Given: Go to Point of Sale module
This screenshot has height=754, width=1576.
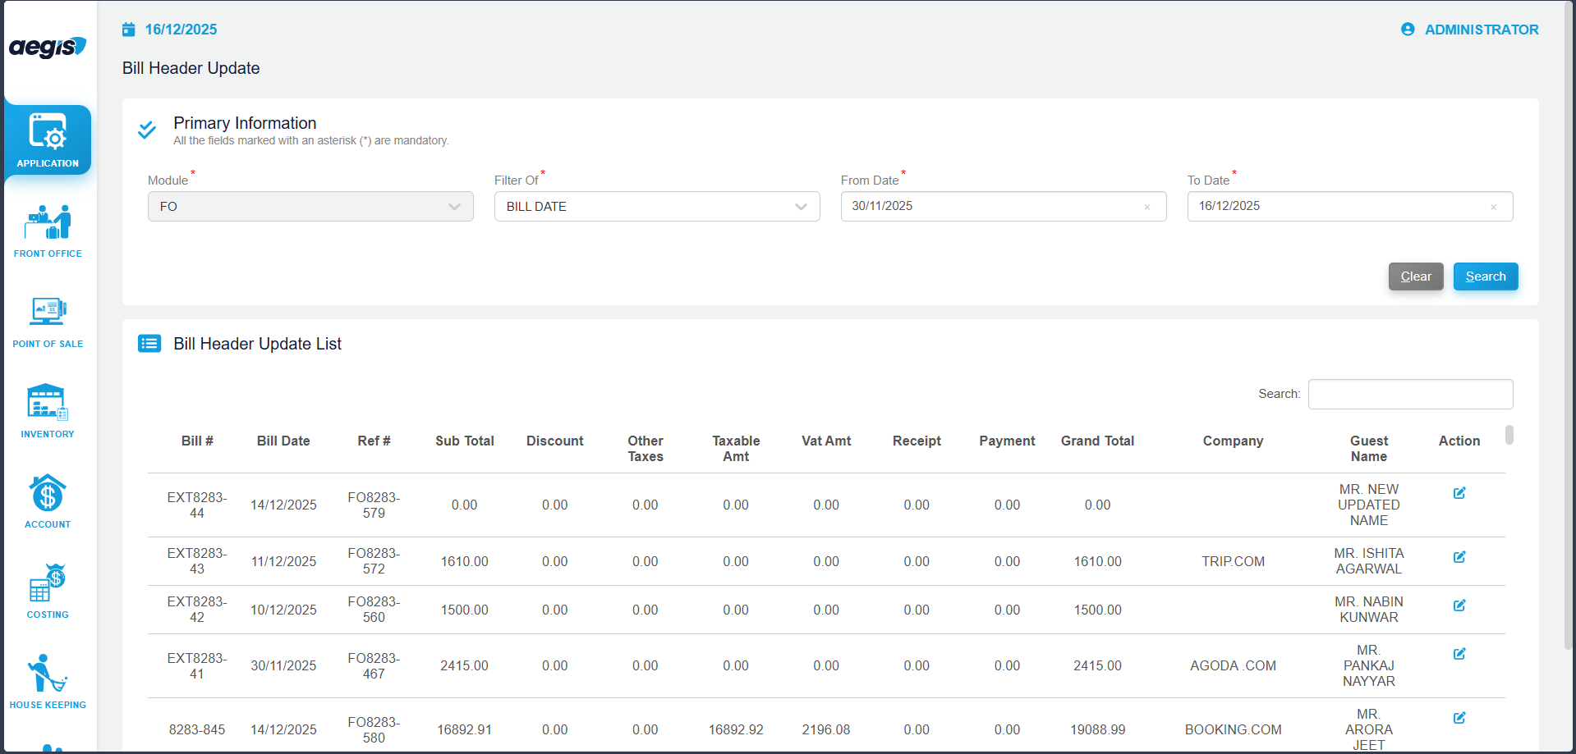Looking at the screenshot, I should pyautogui.click(x=48, y=321).
